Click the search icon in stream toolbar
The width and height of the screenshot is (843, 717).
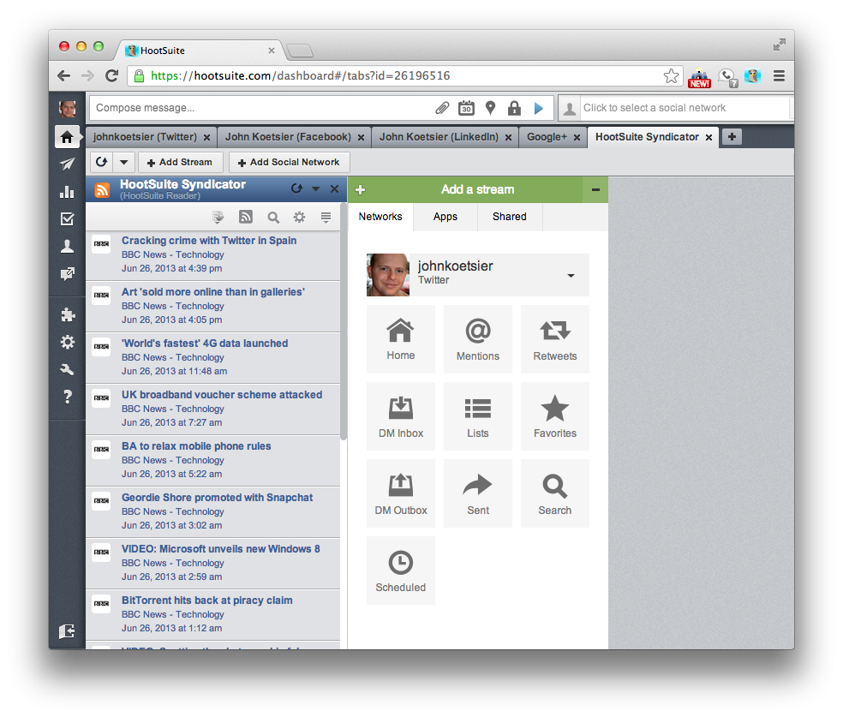273,217
